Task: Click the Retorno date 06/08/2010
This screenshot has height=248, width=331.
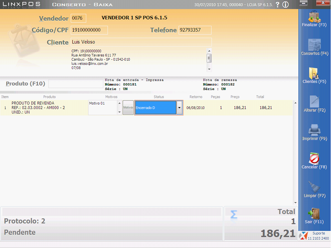Action: [x=196, y=108]
